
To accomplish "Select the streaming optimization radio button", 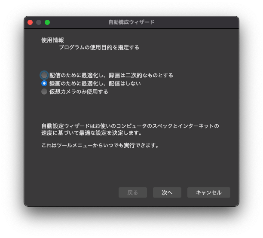I will [44, 75].
